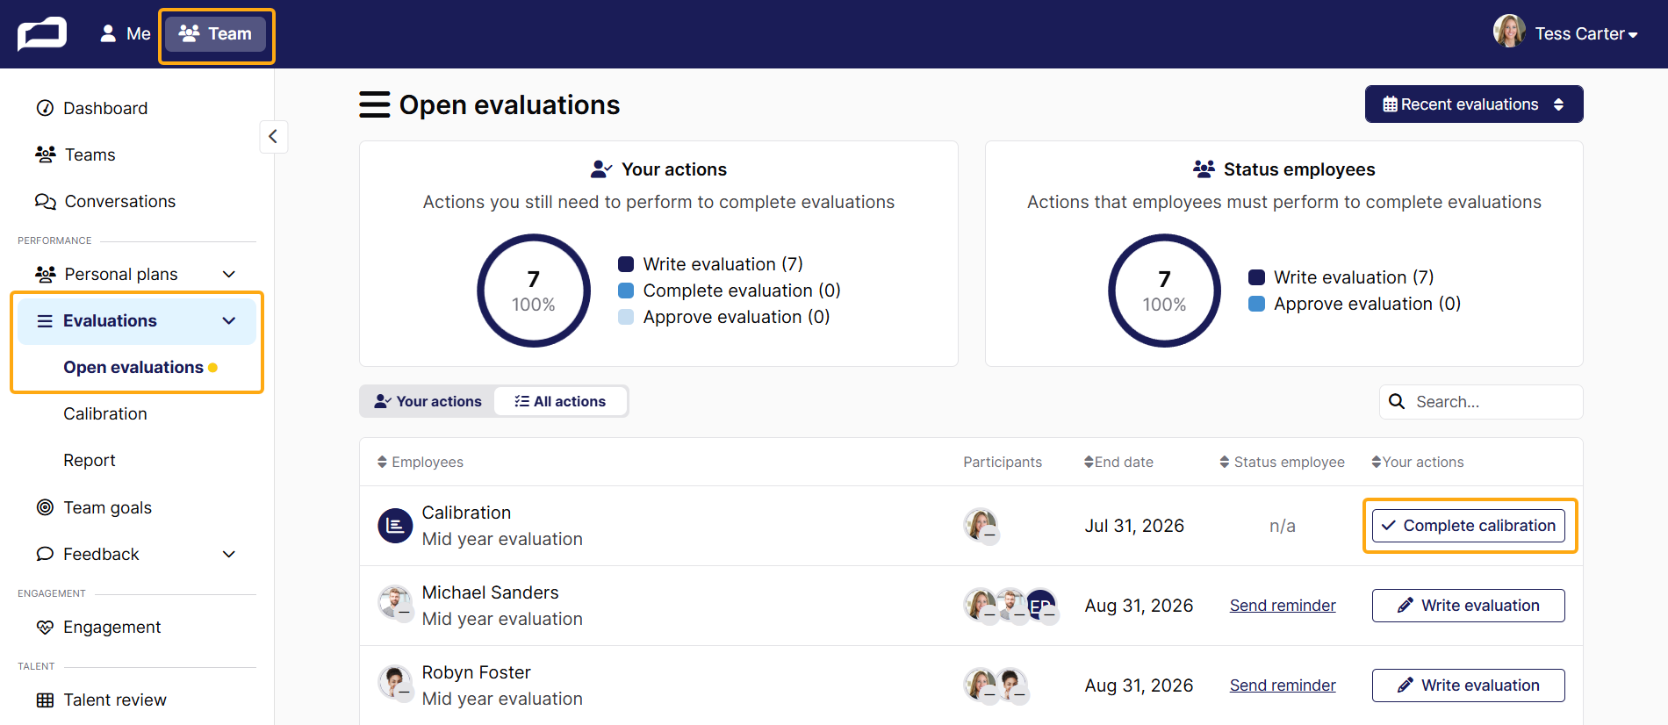The height and width of the screenshot is (725, 1668).
Task: Click the search magnifier icon
Action: click(1397, 401)
